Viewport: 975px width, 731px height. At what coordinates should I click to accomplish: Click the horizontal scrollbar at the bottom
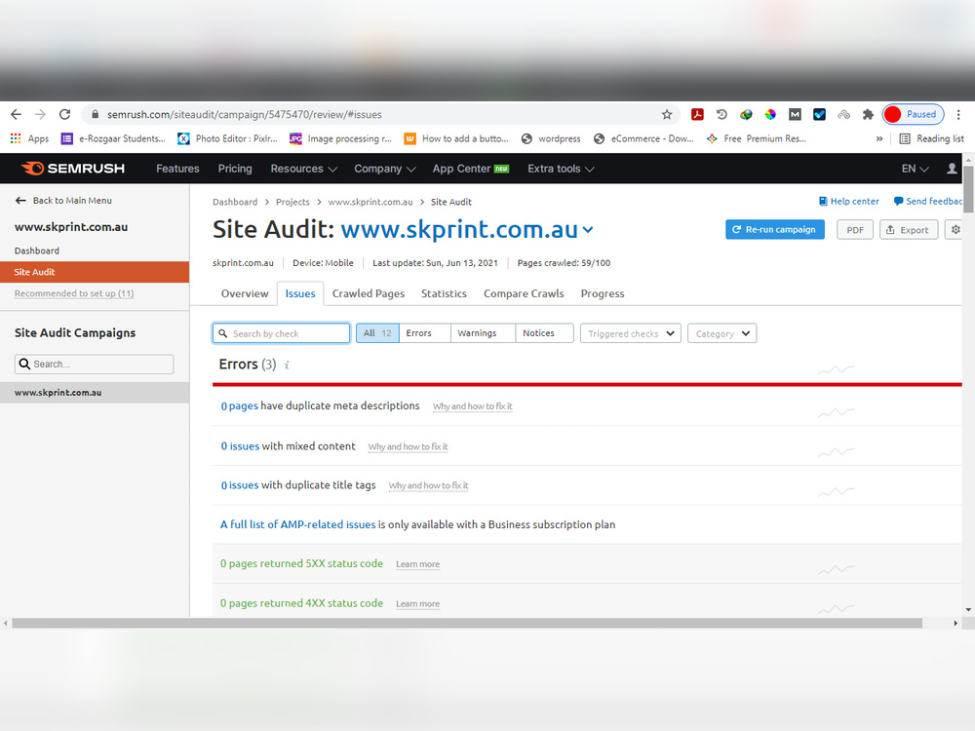pos(467,623)
